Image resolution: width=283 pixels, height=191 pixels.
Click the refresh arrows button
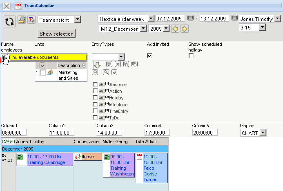[x=10, y=22]
